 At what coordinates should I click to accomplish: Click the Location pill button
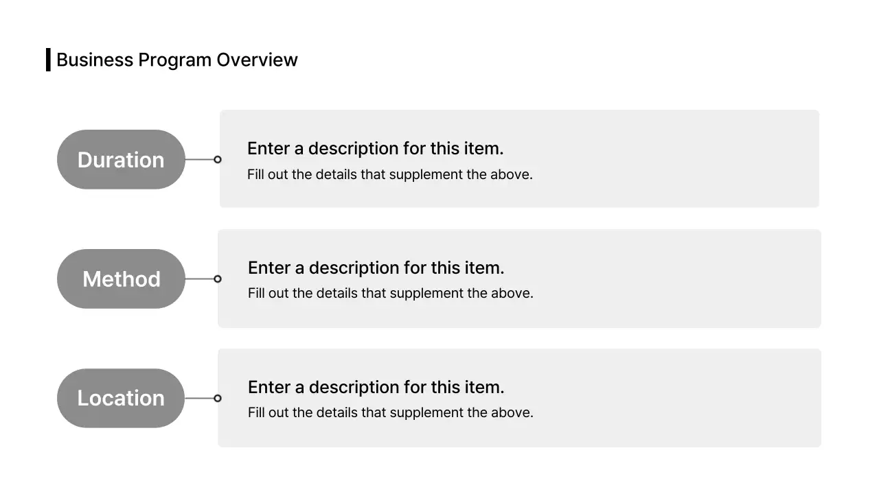click(x=121, y=398)
